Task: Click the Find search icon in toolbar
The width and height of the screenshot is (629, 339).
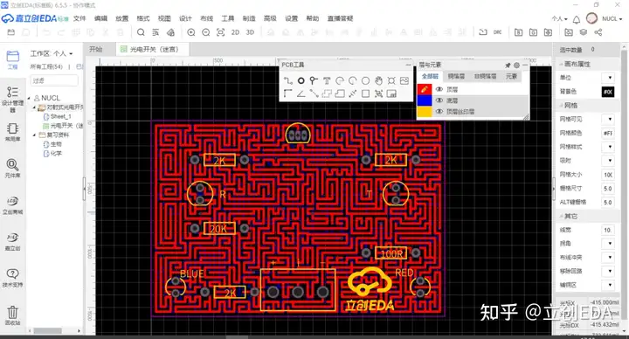Action: coord(141,32)
